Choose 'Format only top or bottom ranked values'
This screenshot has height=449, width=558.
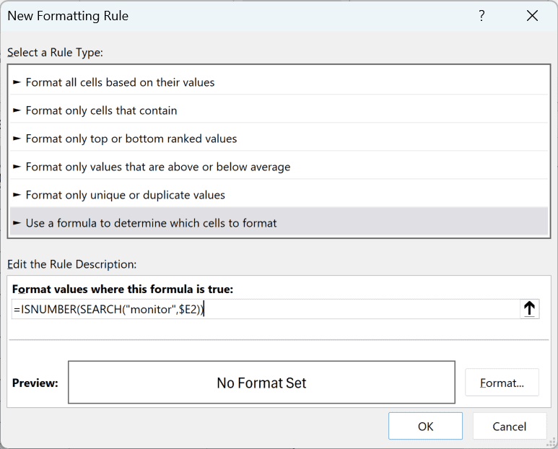tap(279, 139)
